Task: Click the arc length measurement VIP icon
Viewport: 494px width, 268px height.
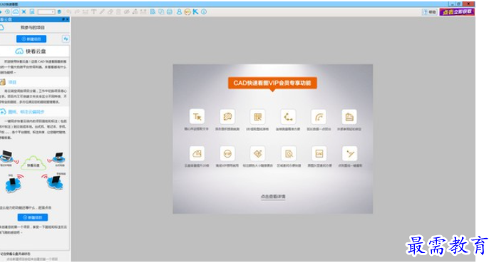Action: (319, 117)
